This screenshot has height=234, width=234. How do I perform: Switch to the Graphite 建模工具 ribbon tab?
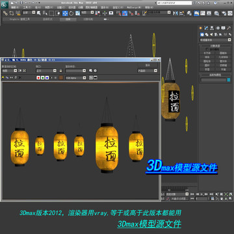pos(19,19)
